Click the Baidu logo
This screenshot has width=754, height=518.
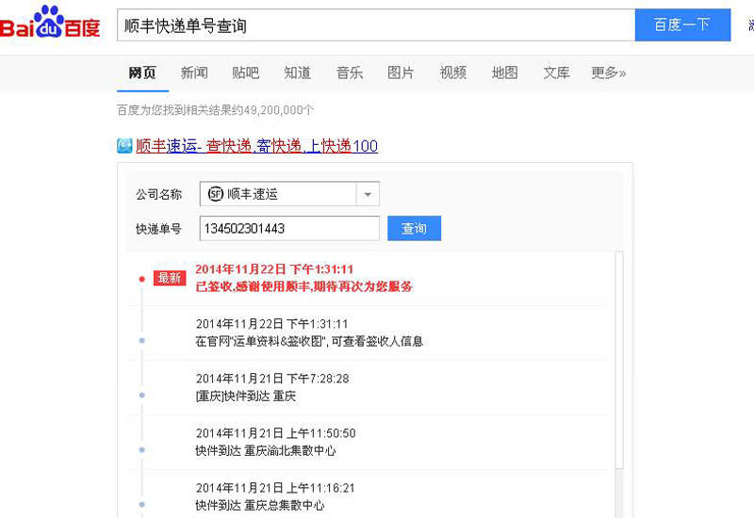[51, 24]
